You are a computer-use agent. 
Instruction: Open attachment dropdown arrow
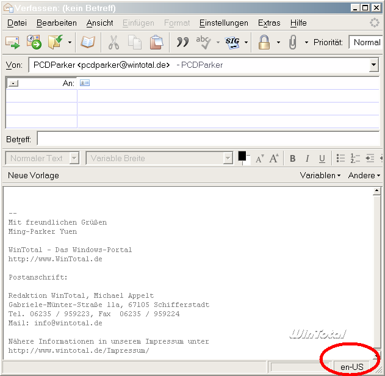point(306,43)
